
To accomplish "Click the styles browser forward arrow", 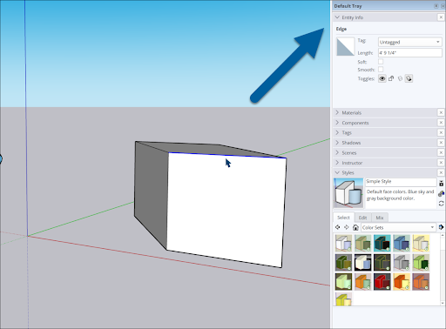I will (x=347, y=227).
